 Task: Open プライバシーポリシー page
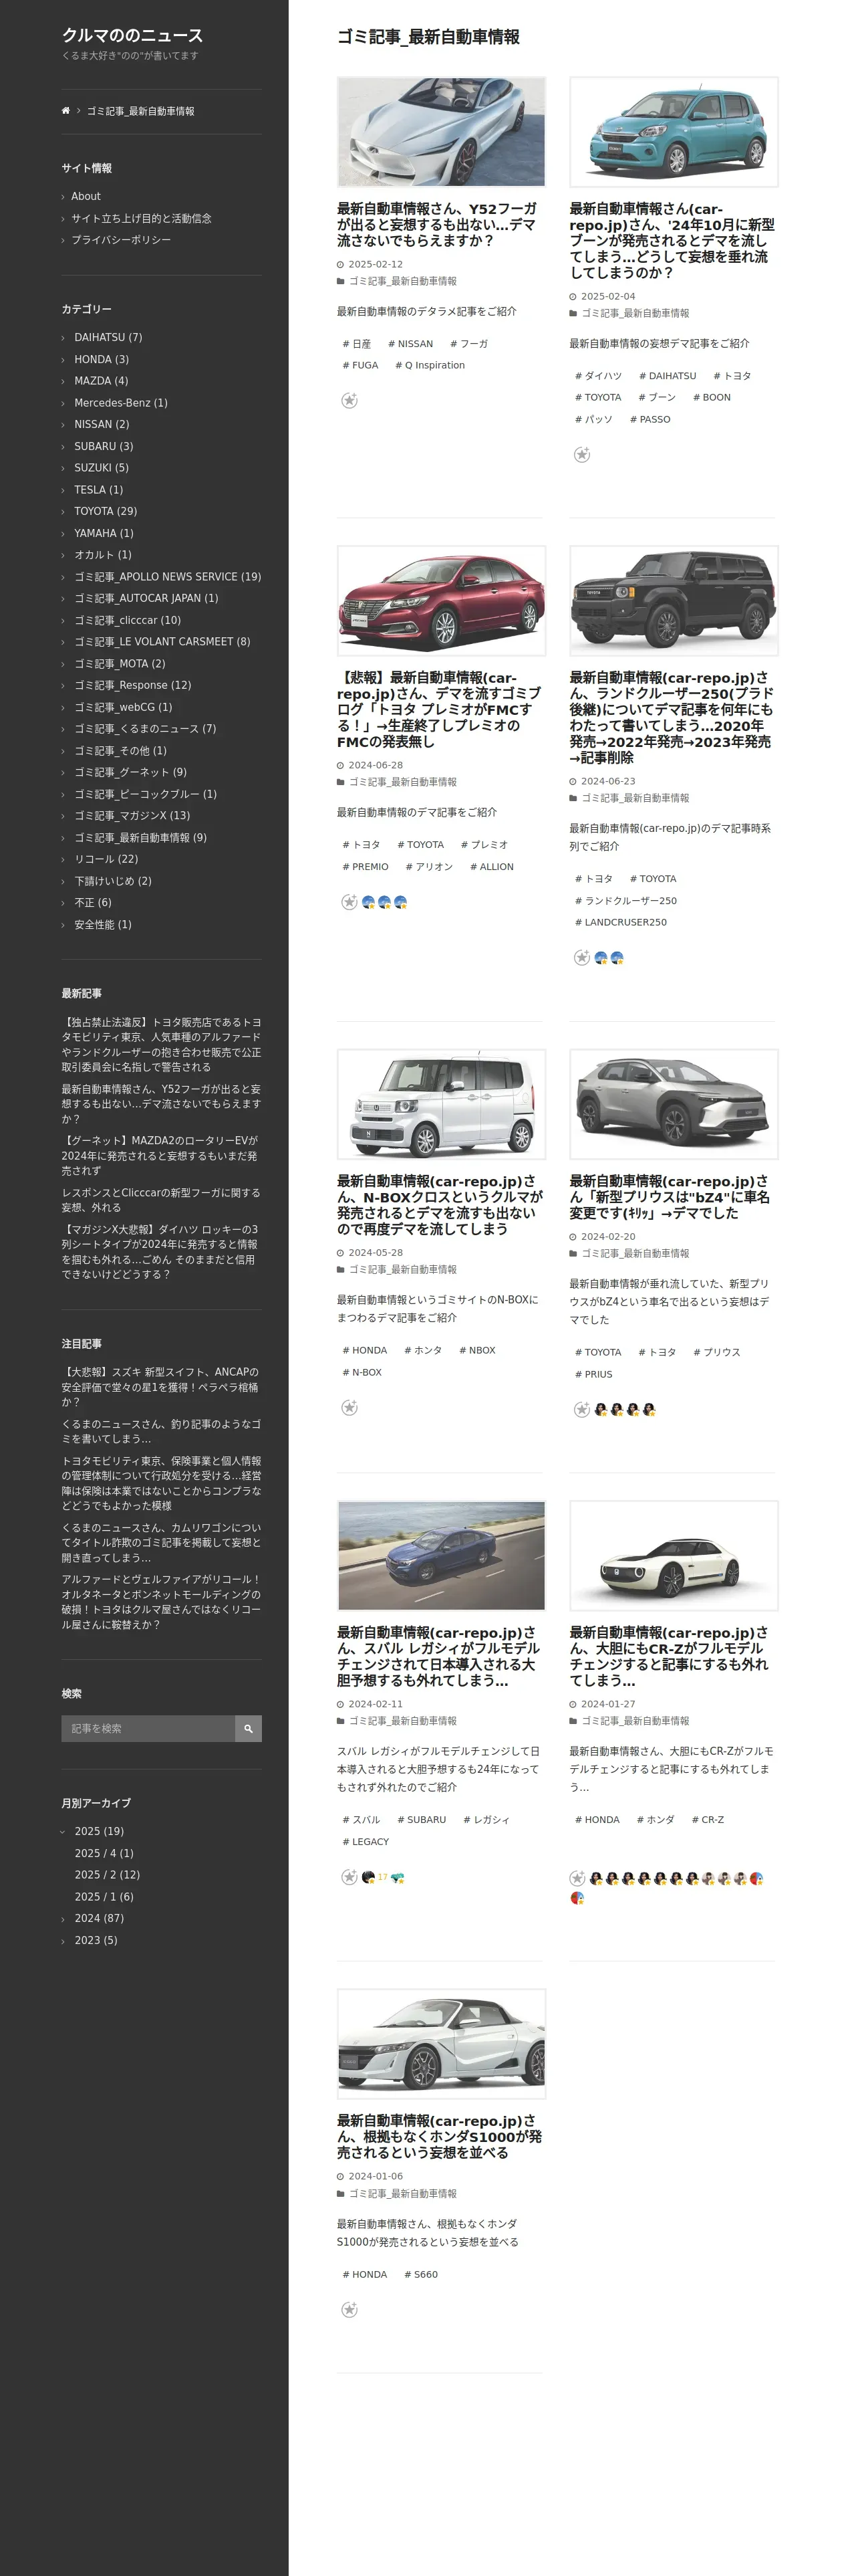tap(121, 240)
